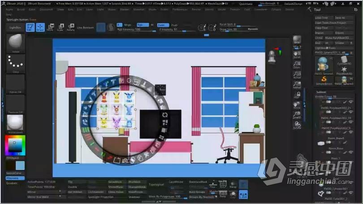Toggle the A button beside Mrgb

[119, 25]
